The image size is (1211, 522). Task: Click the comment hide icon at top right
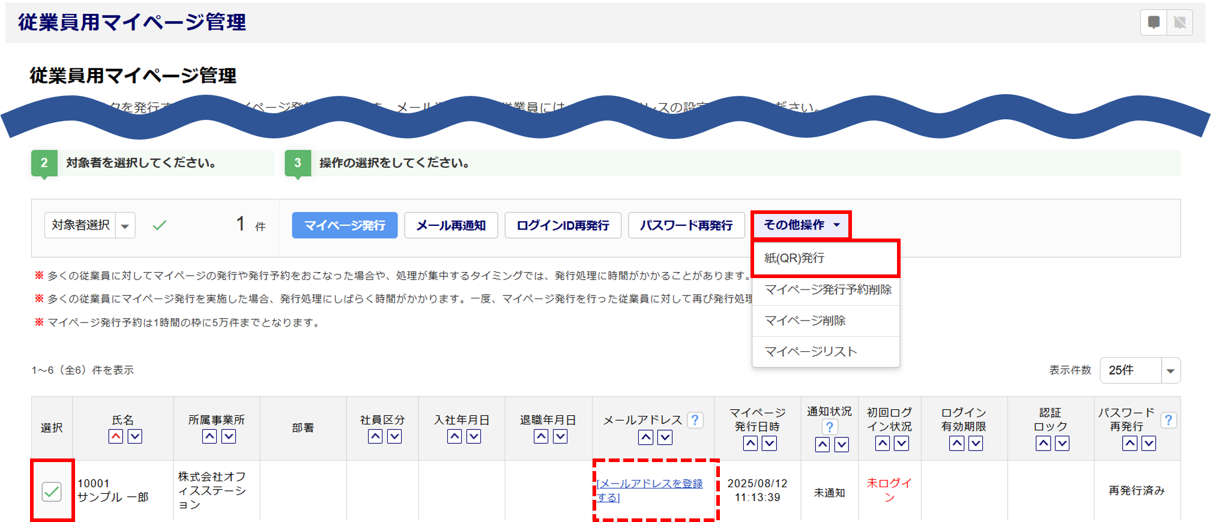coord(1180,23)
